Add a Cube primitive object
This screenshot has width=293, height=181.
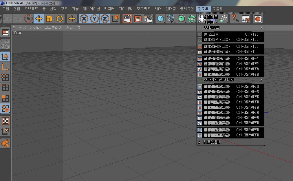[x=160, y=19]
